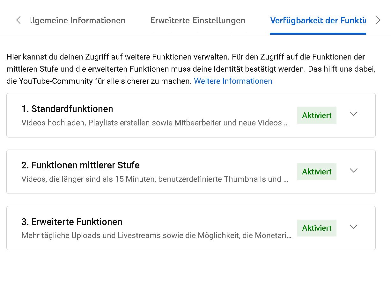Open the Weitere Informationen link
This screenshot has width=391, height=289.
(x=233, y=81)
